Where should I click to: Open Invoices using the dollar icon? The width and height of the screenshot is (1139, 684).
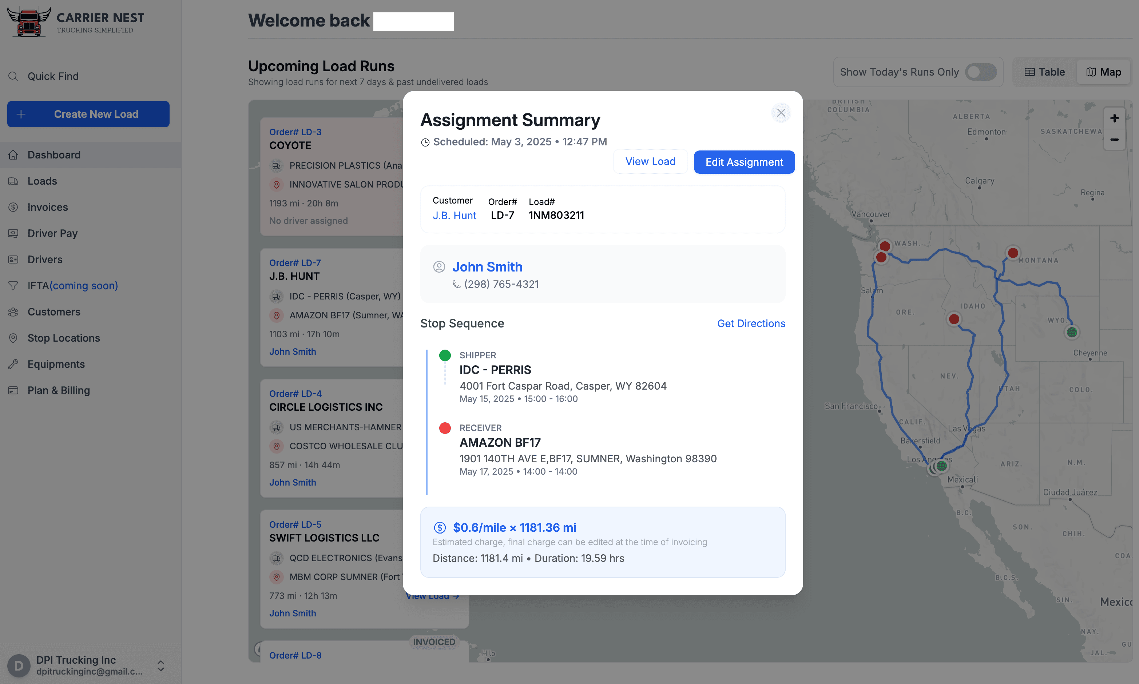tap(13, 207)
